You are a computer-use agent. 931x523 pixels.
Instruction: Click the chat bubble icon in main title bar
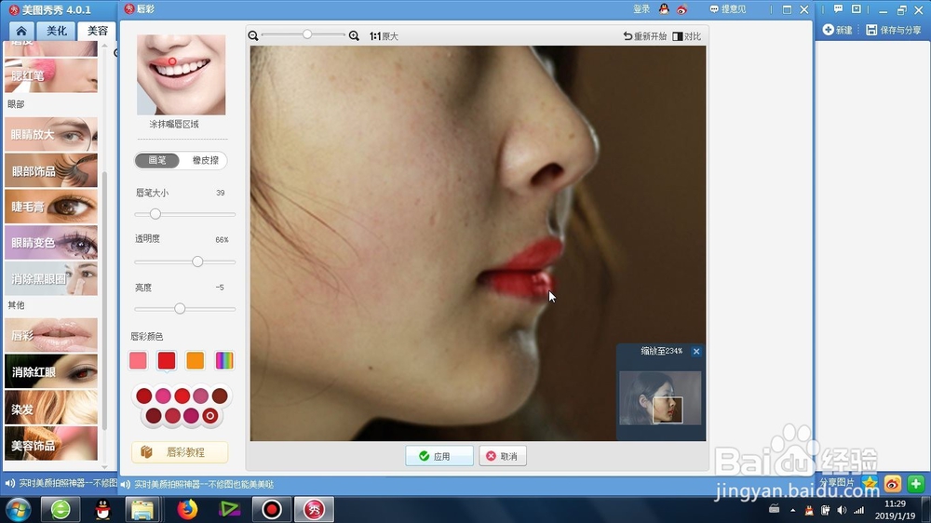coord(838,9)
